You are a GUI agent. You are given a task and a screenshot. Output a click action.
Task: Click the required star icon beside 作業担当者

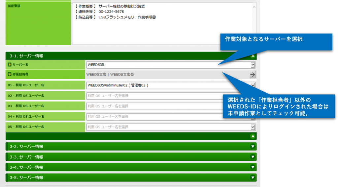(10, 75)
